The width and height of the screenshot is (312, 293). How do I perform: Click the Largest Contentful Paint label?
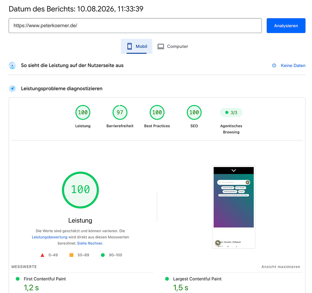197,279
